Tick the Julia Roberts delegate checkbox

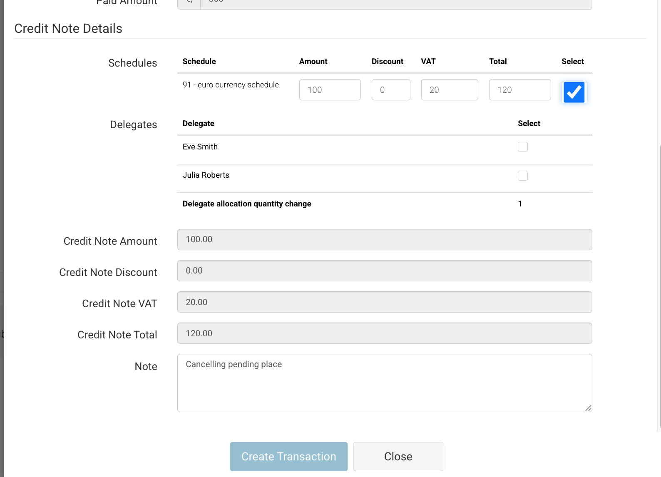(522, 176)
